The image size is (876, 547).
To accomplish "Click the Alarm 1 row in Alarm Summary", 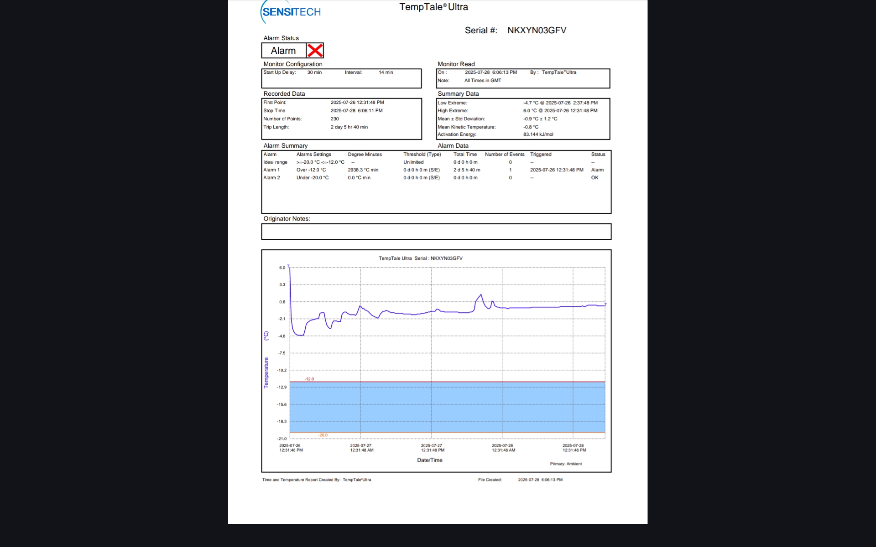I will pyautogui.click(x=271, y=170).
